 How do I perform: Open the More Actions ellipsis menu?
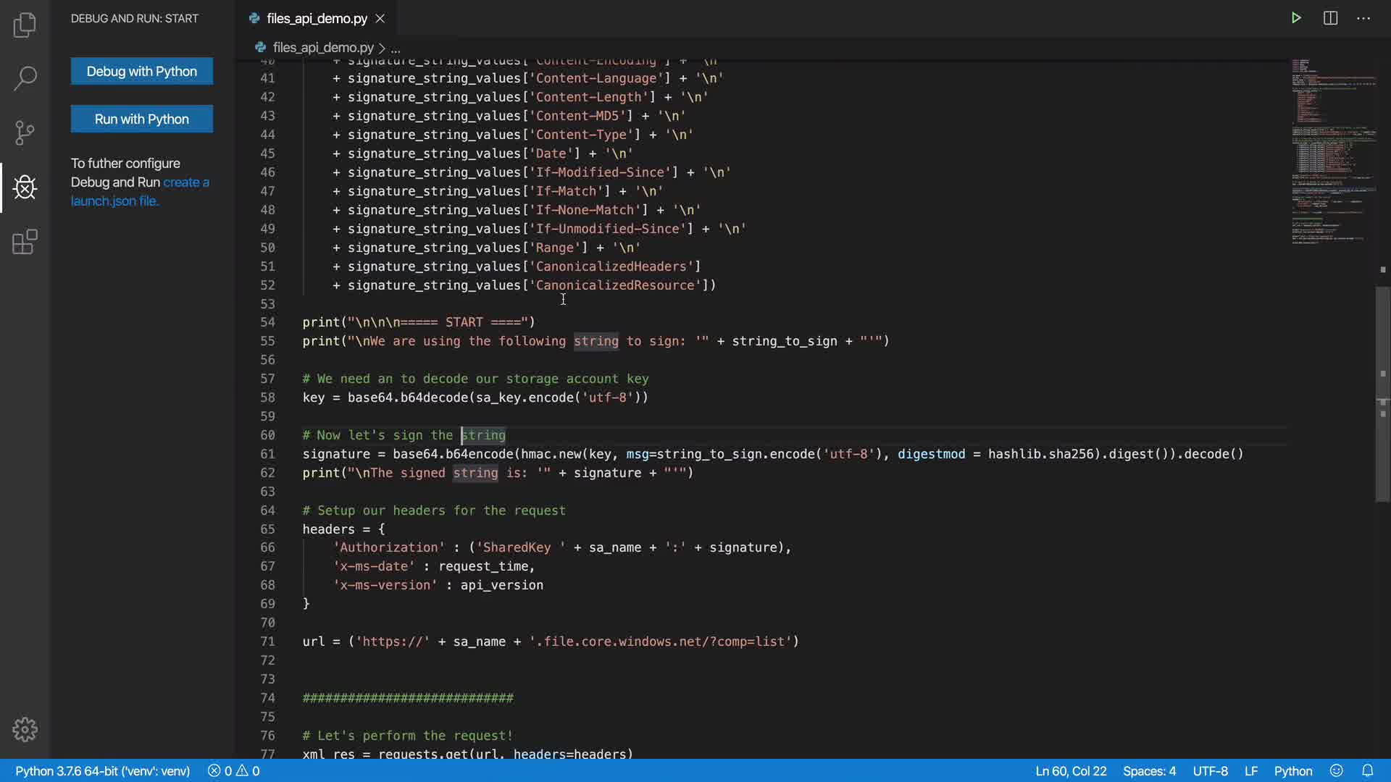click(1363, 18)
